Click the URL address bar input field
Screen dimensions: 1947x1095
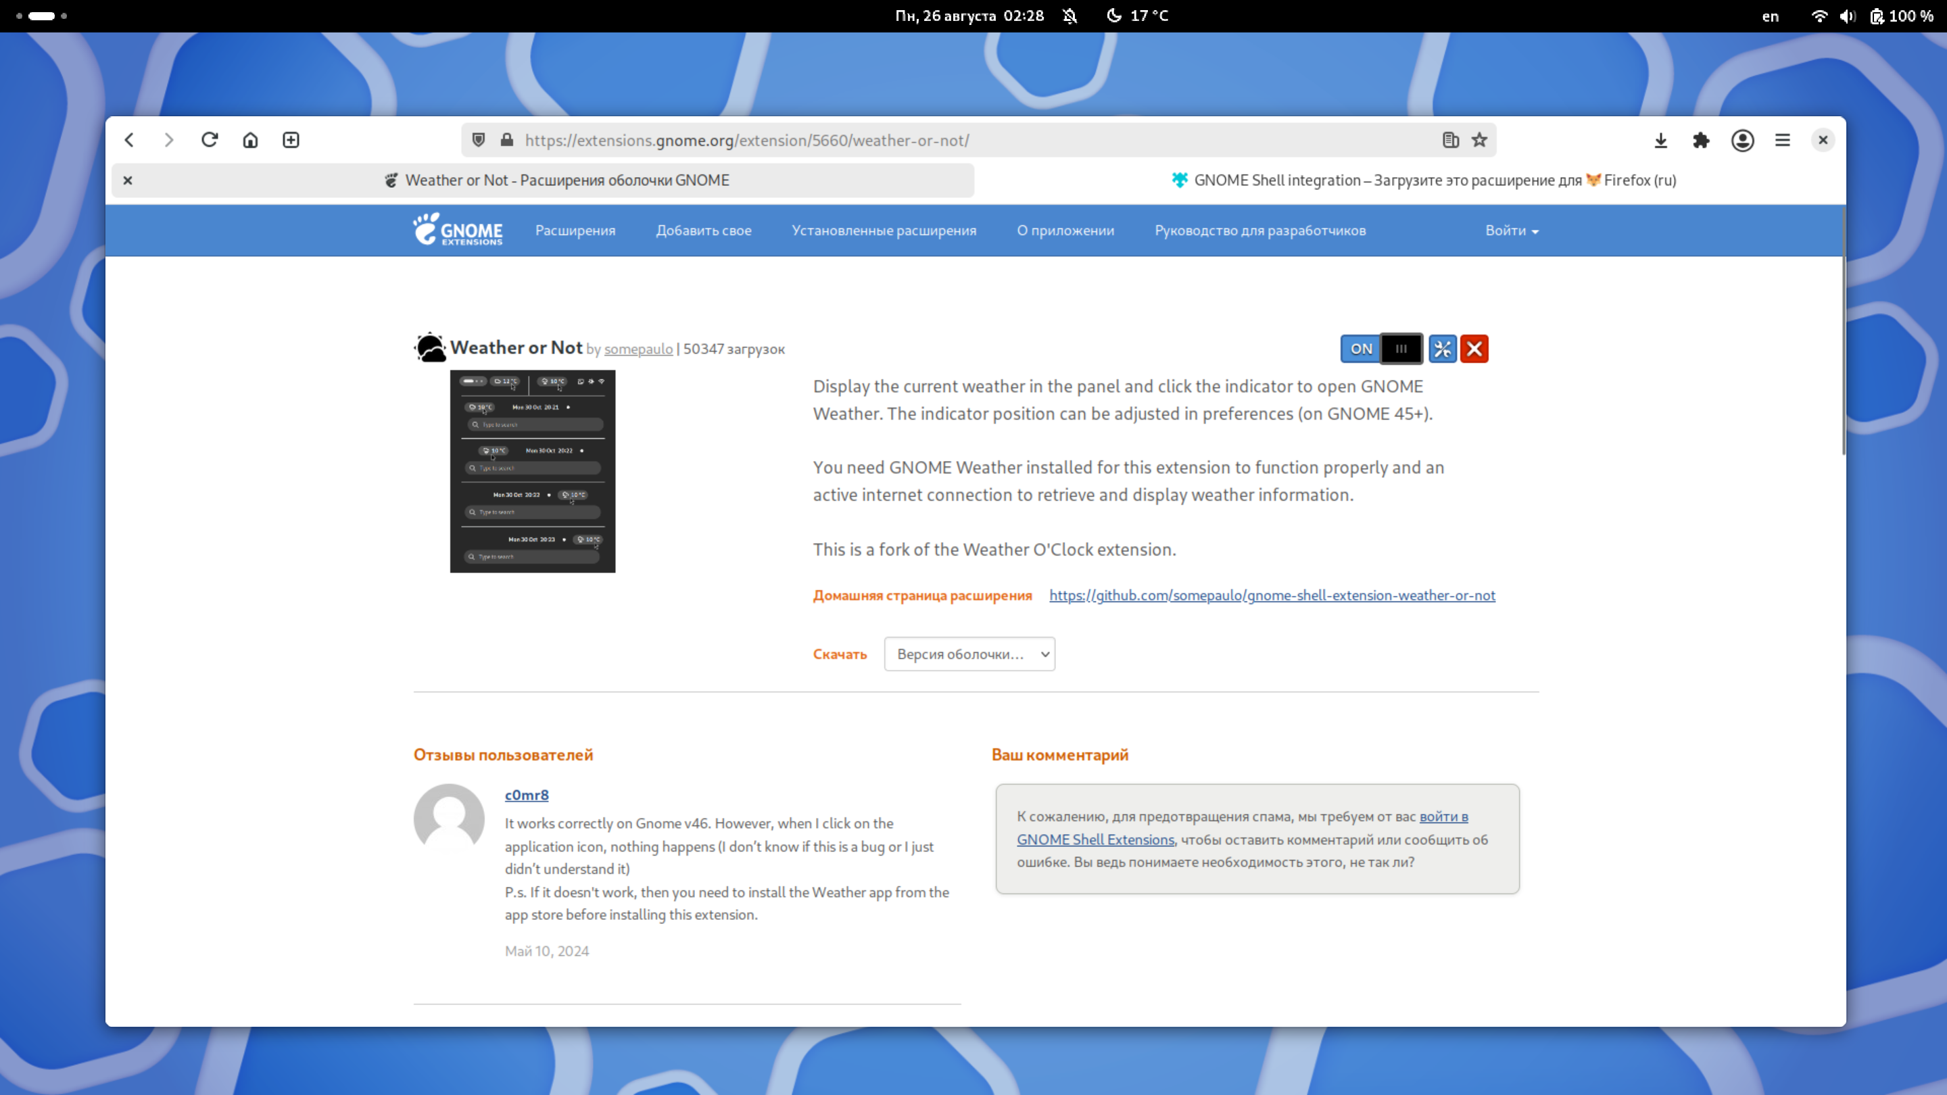click(745, 141)
